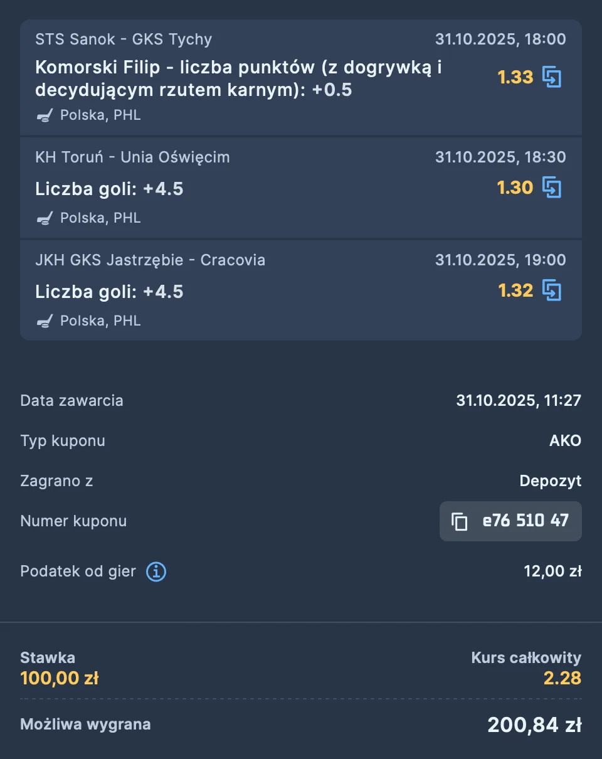602x759 pixels.
Task: Copy the Komorski Filip bet selection
Action: tap(551, 77)
